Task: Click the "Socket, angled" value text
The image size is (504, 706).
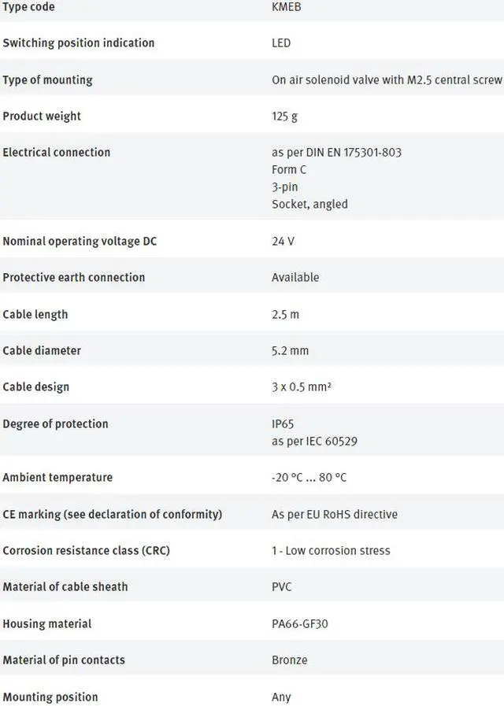Action: pos(309,205)
